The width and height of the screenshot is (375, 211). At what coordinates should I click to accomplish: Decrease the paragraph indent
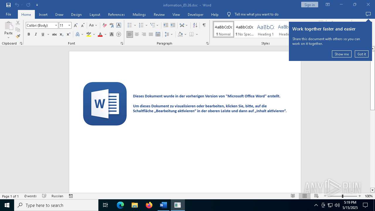[x=166, y=25]
